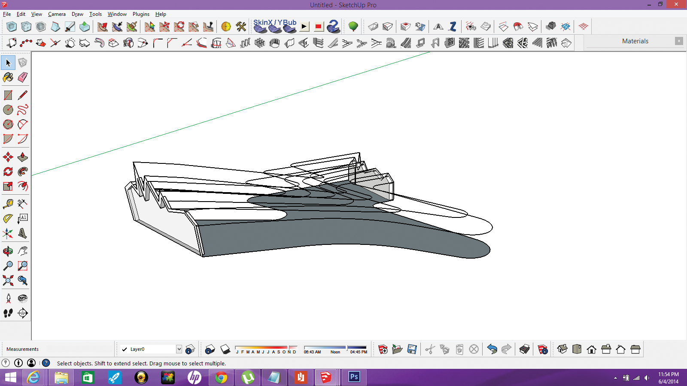Toggle Layer0 check mark in layer toolbar
Screen dimensions: 687x386
(125, 350)
